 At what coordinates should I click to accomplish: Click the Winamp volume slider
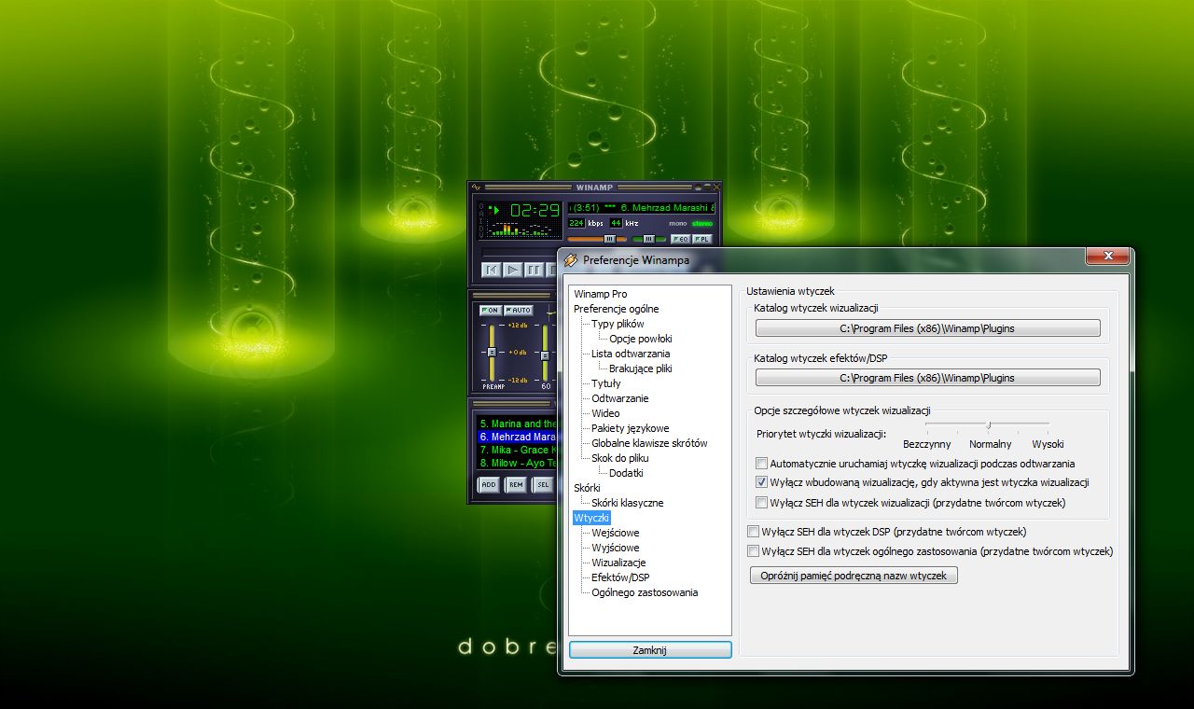click(597, 239)
